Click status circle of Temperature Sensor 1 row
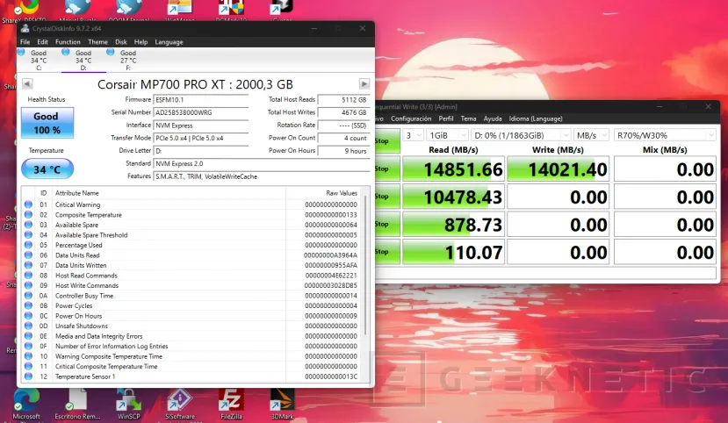This screenshot has width=728, height=423. point(28,376)
